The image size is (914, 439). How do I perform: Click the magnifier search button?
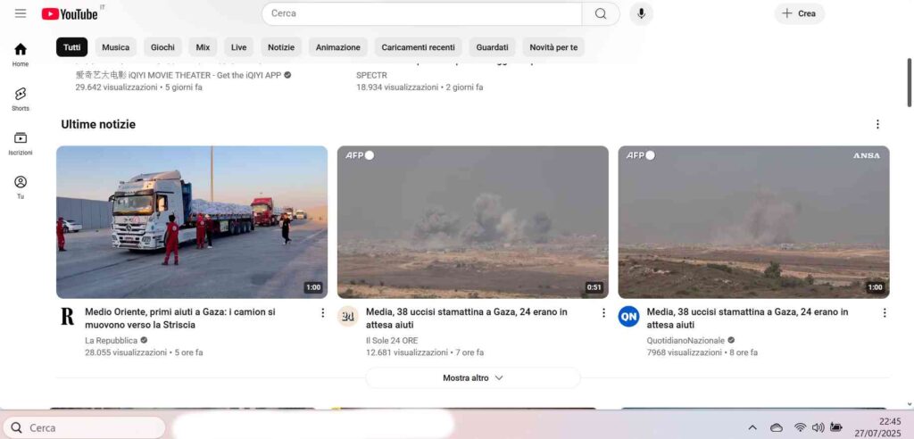[601, 13]
